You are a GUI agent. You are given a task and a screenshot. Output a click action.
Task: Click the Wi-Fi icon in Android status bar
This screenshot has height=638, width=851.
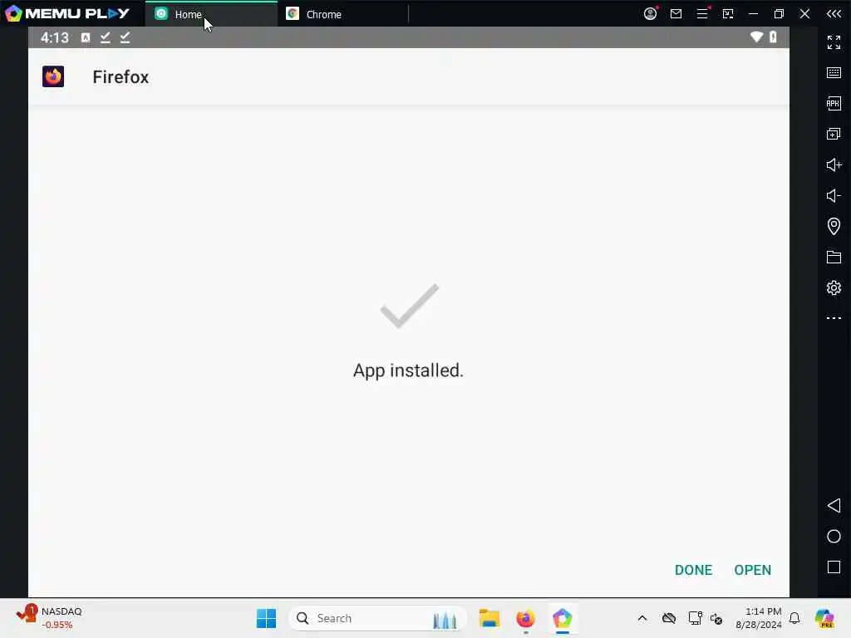click(x=756, y=37)
